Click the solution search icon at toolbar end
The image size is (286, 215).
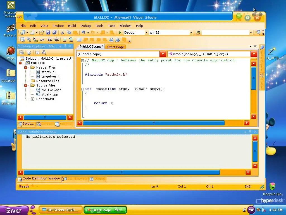click(258, 32)
